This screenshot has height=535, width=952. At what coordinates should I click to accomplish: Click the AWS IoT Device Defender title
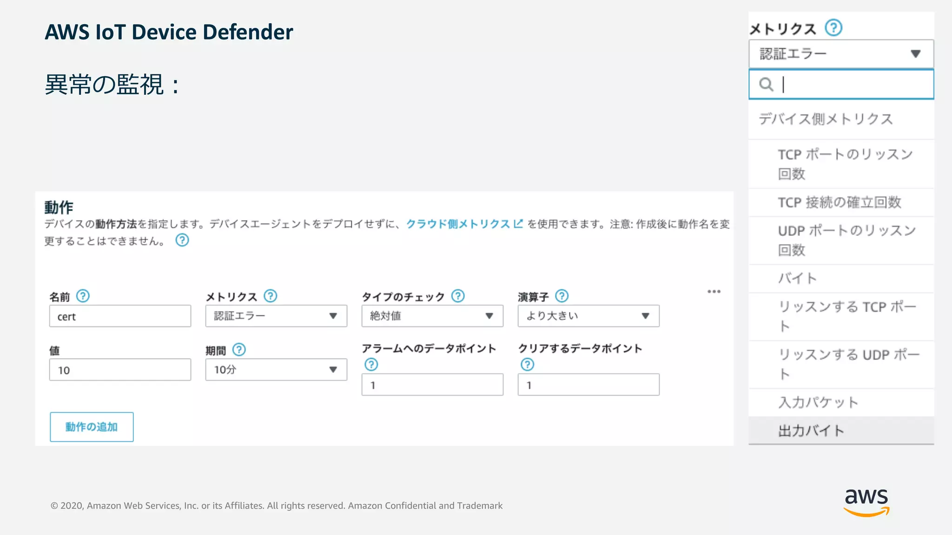point(169,32)
